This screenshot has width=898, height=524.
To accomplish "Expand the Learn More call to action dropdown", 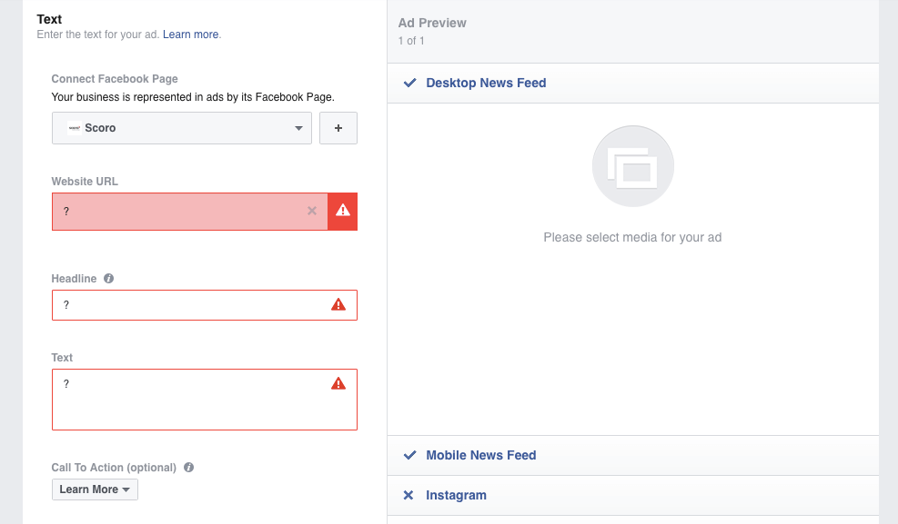I will (x=95, y=489).
